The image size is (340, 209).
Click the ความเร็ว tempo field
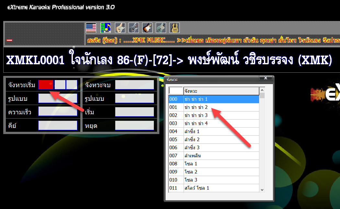pyautogui.click(x=58, y=112)
